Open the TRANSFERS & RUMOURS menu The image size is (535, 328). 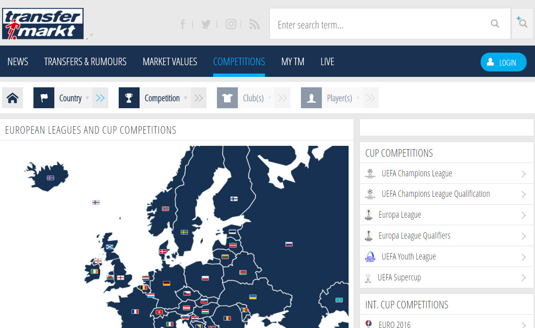click(x=85, y=61)
